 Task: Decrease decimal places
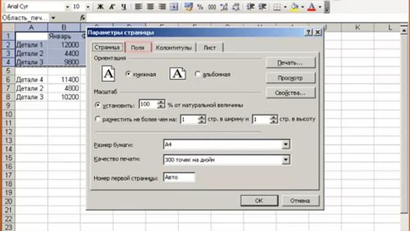(x=236, y=6)
